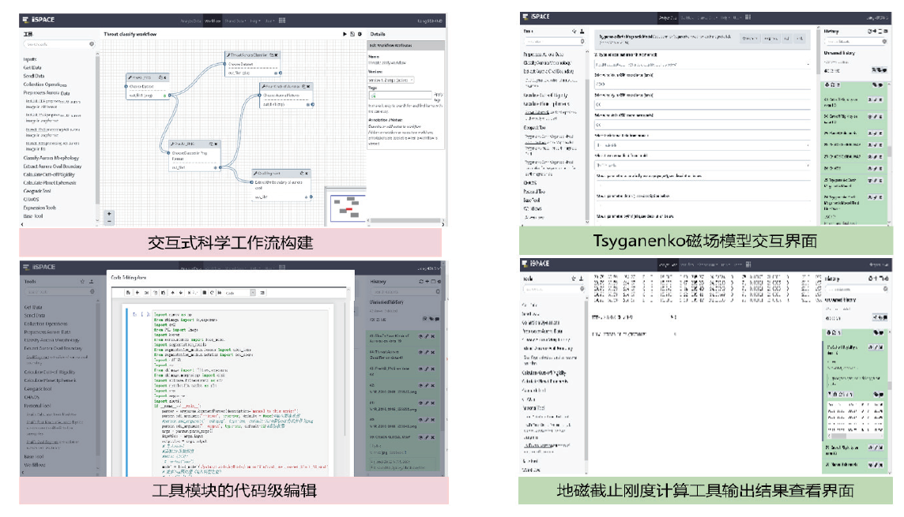Save the Throat classify workflow
This screenshot has height=517, width=904.
pos(352,34)
